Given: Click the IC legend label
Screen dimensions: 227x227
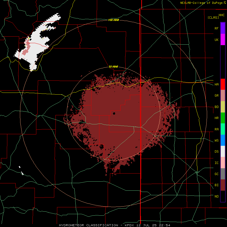Looking at the screenshot, I should tap(216, 163).
